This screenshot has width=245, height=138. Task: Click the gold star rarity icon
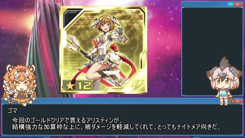(x=70, y=86)
